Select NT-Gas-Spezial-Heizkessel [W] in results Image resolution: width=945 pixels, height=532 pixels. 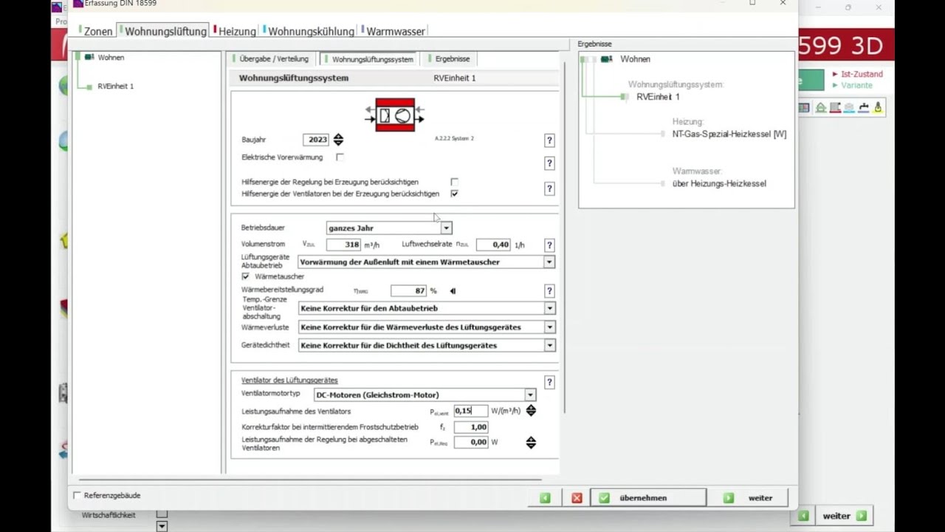(x=729, y=134)
